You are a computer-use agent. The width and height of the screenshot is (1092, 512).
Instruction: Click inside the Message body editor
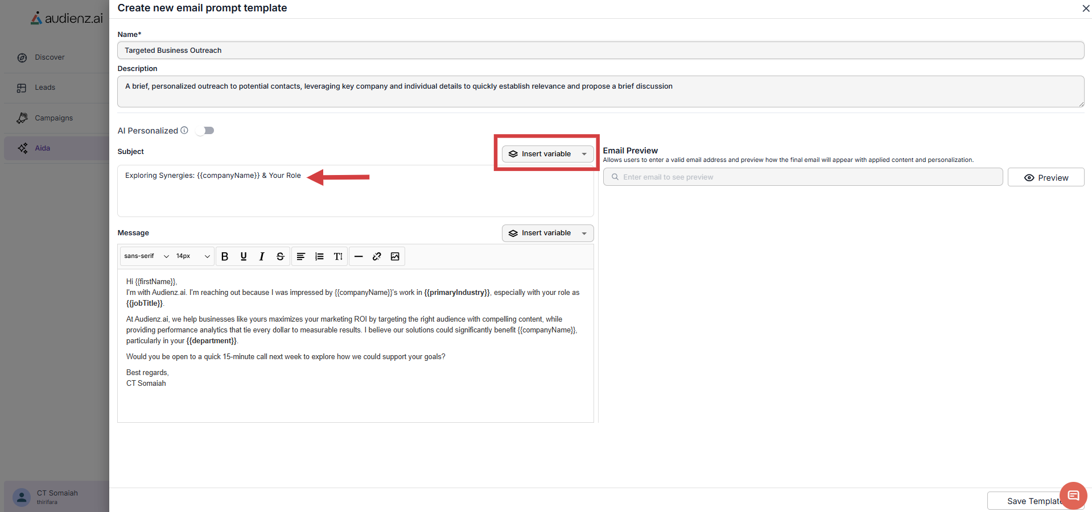[x=355, y=346]
